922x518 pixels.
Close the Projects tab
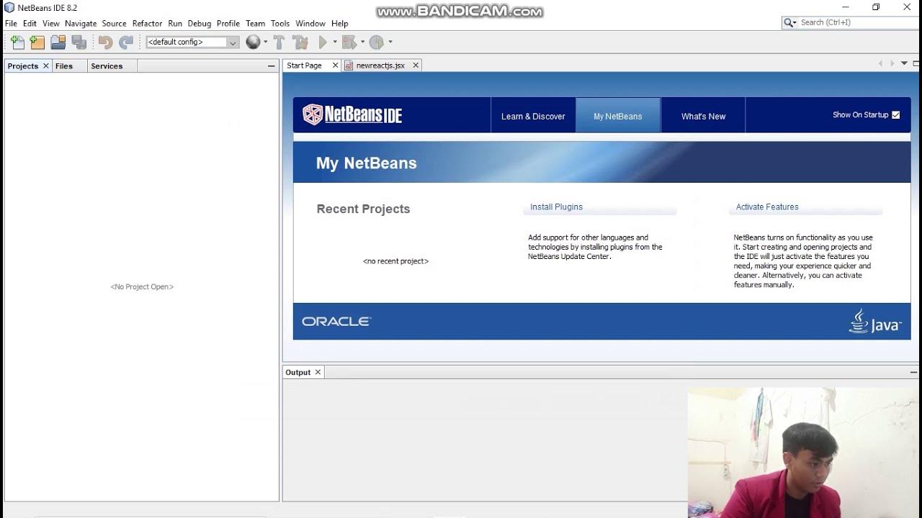(46, 65)
